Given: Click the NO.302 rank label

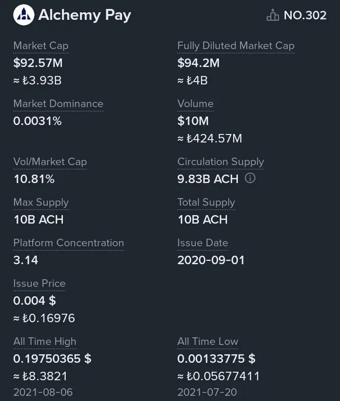Looking at the screenshot, I should (x=305, y=16).
